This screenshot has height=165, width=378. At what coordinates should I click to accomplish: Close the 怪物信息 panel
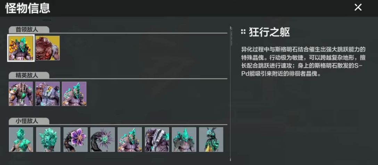pos(358,8)
